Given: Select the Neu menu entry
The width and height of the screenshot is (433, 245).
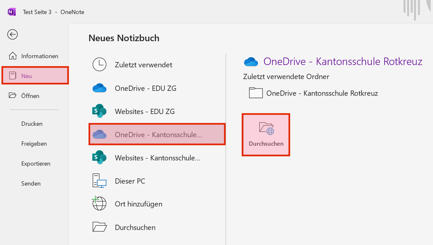Looking at the screenshot, I should [x=35, y=75].
